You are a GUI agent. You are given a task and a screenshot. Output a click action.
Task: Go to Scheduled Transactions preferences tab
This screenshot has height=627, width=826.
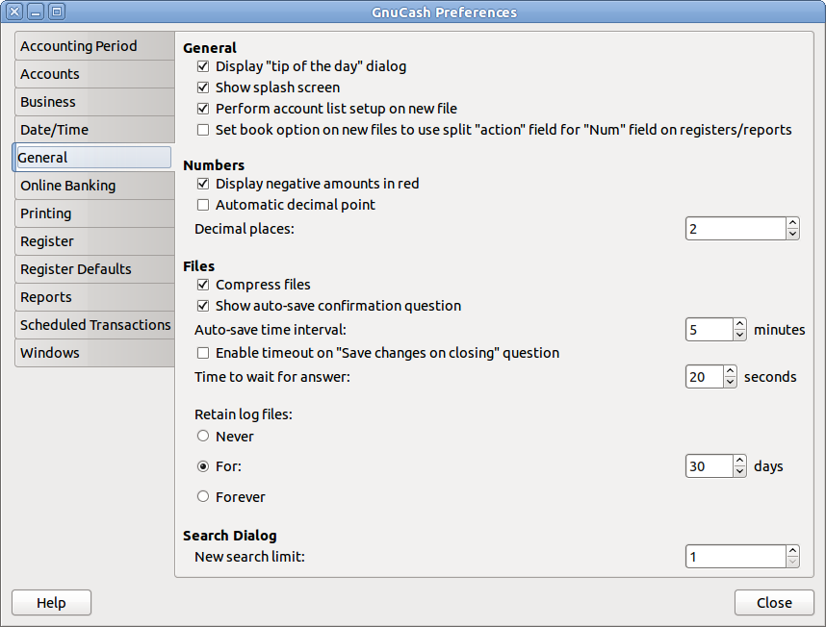pyautogui.click(x=95, y=325)
